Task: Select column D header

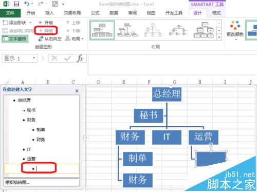Action: pyautogui.click(x=99, y=82)
